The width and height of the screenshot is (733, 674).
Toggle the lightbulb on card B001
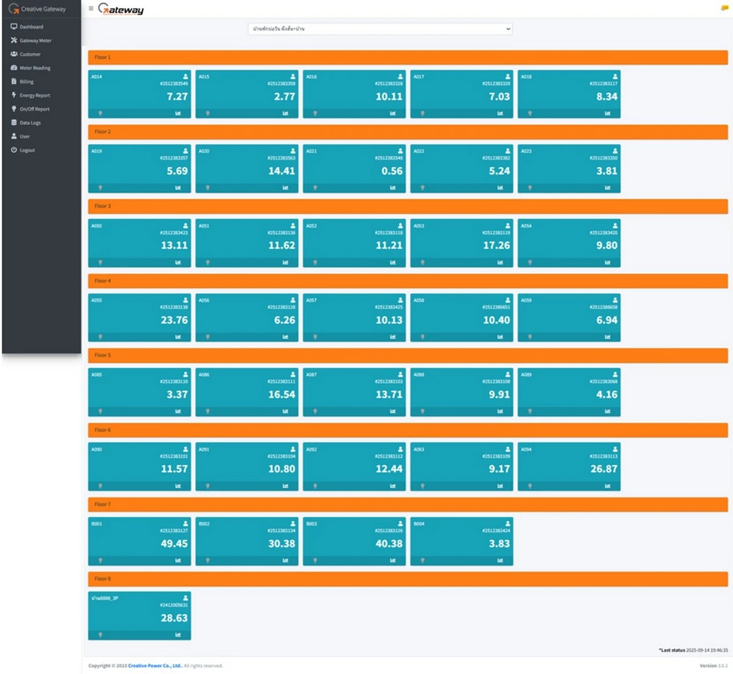tap(100, 560)
